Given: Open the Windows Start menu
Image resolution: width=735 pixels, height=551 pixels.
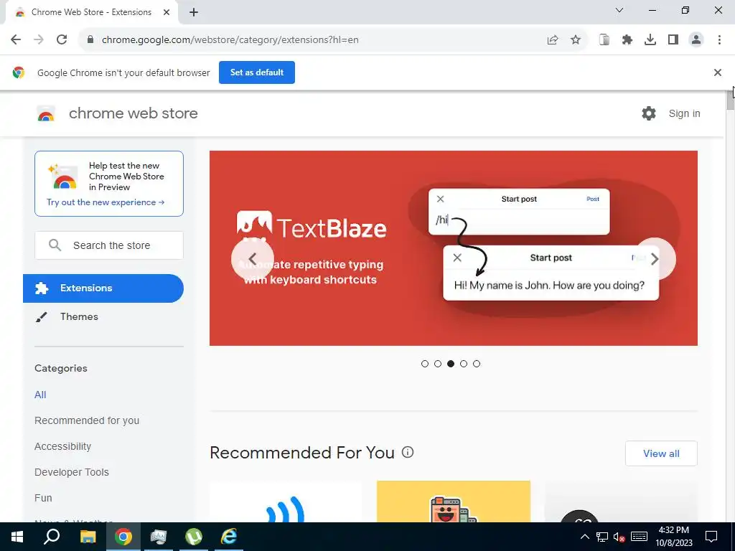Looking at the screenshot, I should point(17,537).
